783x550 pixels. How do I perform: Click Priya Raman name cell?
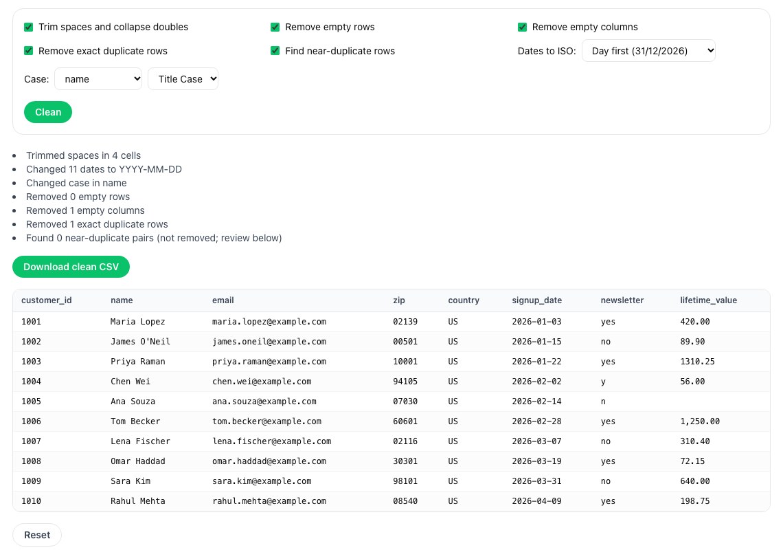click(138, 362)
